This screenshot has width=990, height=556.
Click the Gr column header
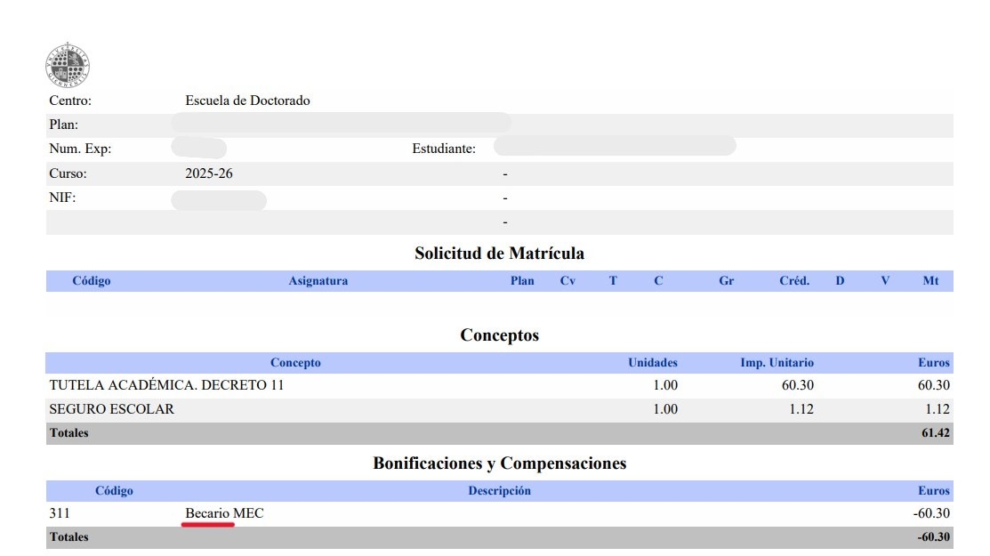click(726, 281)
